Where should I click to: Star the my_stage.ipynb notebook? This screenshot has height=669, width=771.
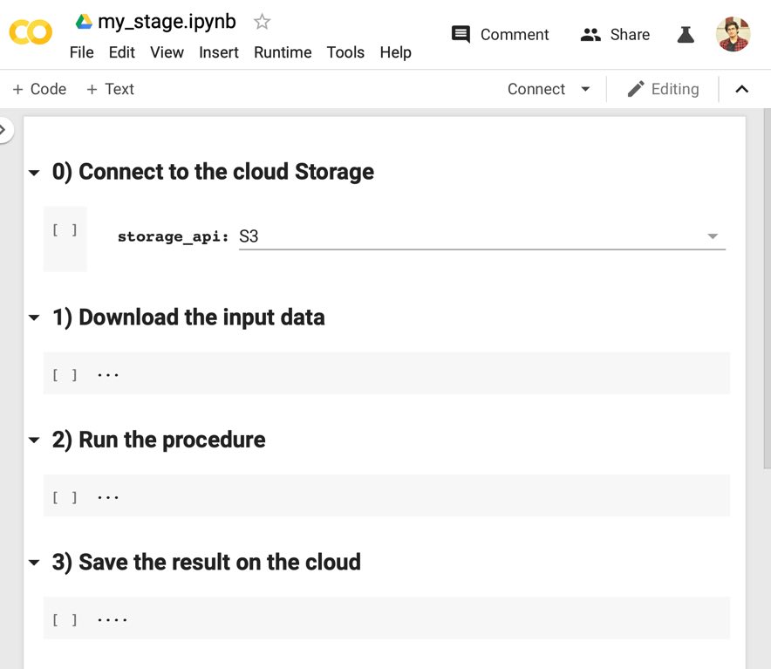click(262, 22)
